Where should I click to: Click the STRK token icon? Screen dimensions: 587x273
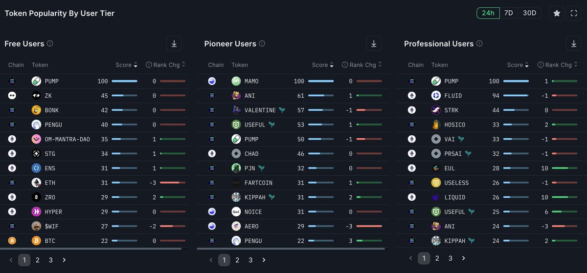436,110
